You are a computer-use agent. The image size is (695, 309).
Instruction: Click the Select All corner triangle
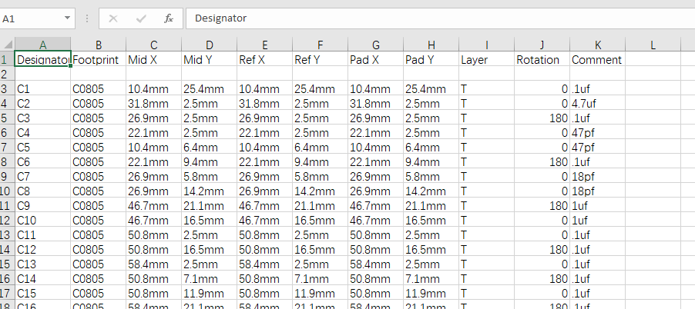click(7, 45)
